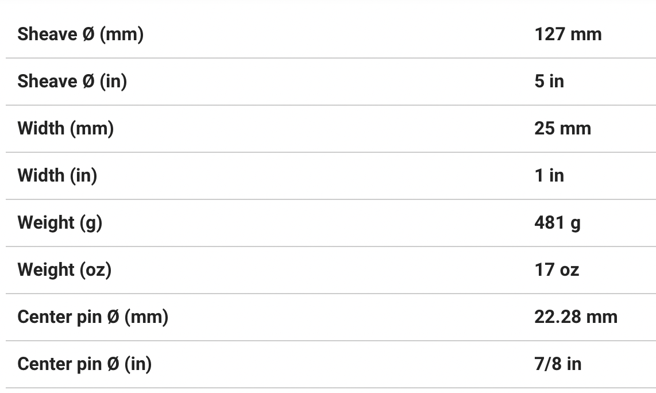
Task: Click the Width (in) label
Action: pos(57,176)
